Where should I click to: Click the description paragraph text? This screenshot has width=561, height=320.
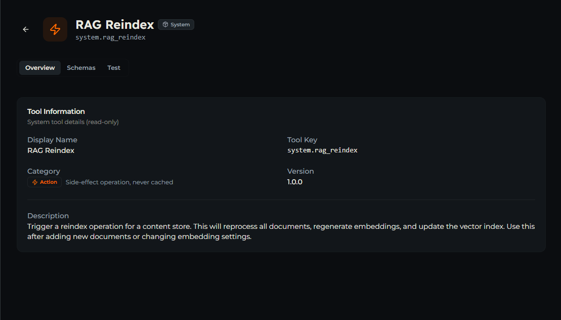click(281, 231)
